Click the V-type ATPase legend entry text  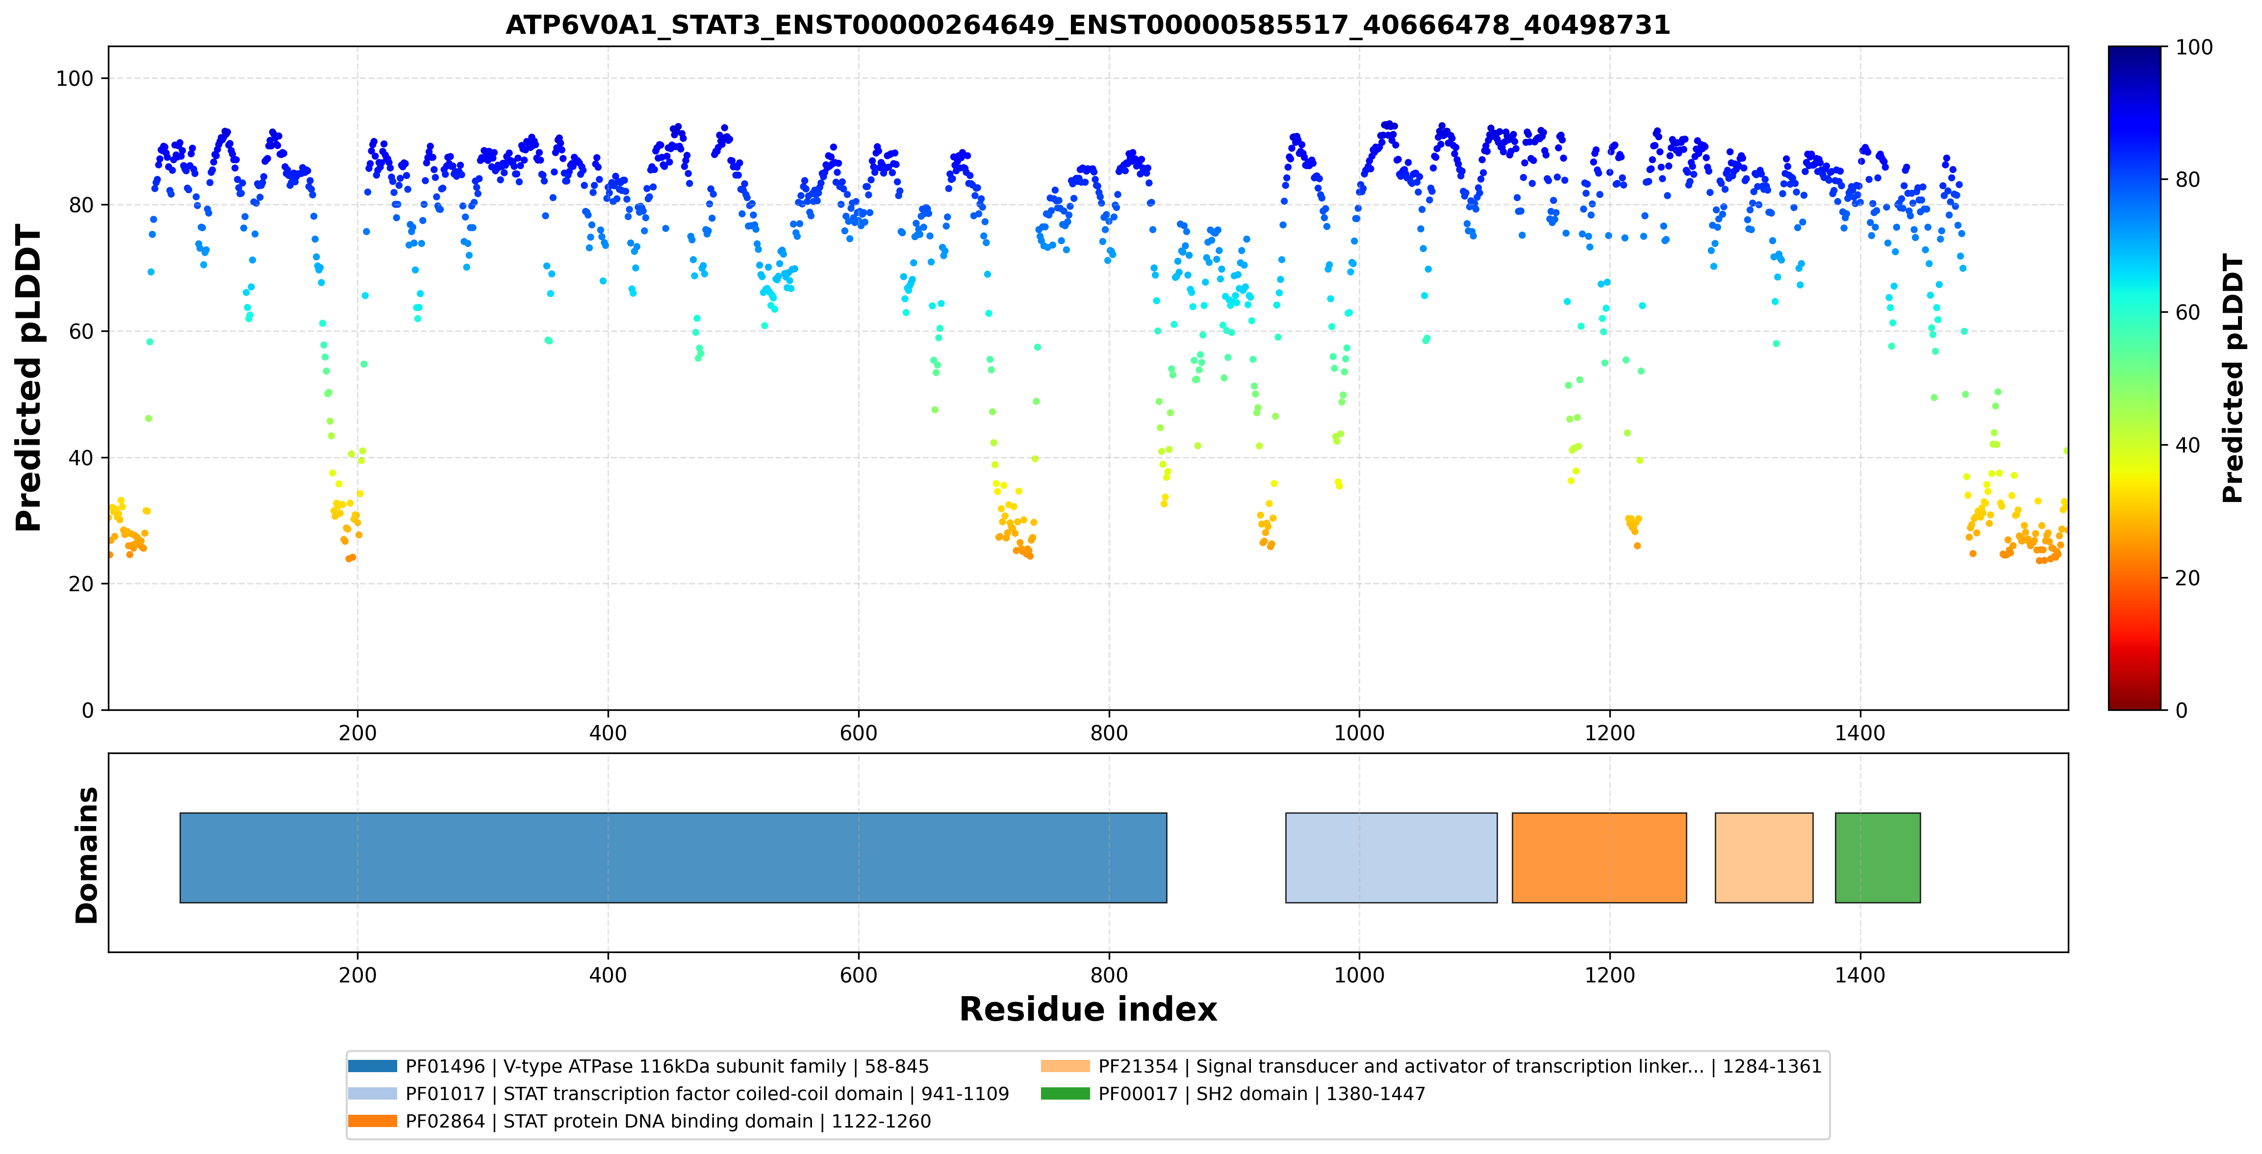667,1067
